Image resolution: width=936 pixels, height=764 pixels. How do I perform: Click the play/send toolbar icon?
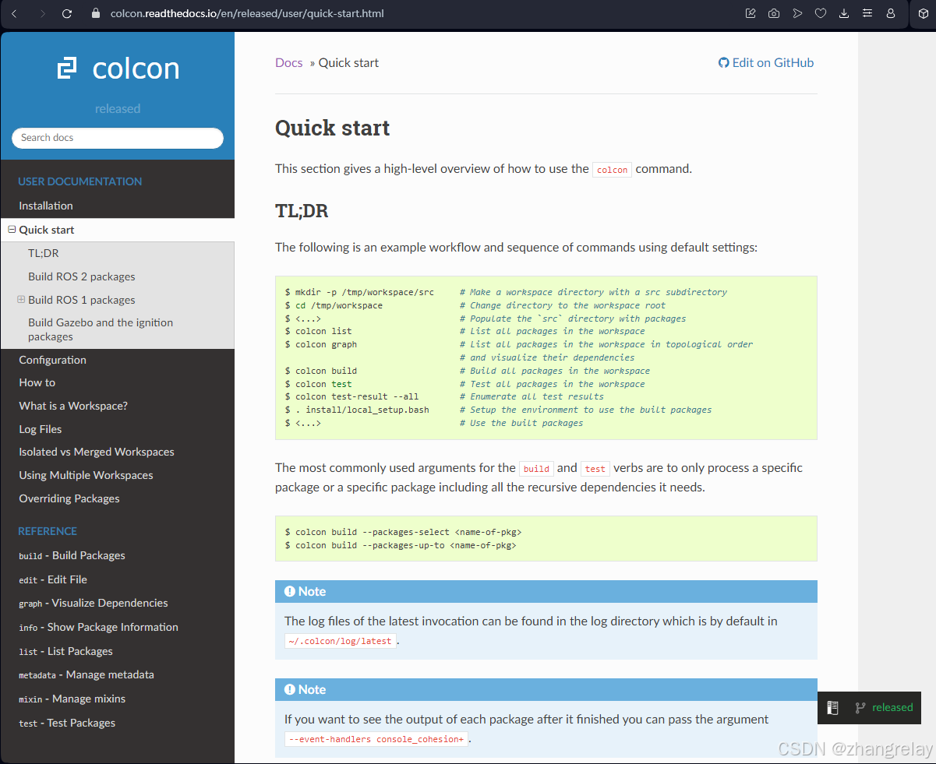tap(797, 13)
